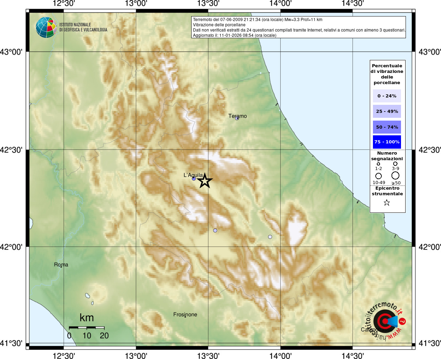
Task: Click the 43°00' label on the left axis
Action: click(x=11, y=52)
